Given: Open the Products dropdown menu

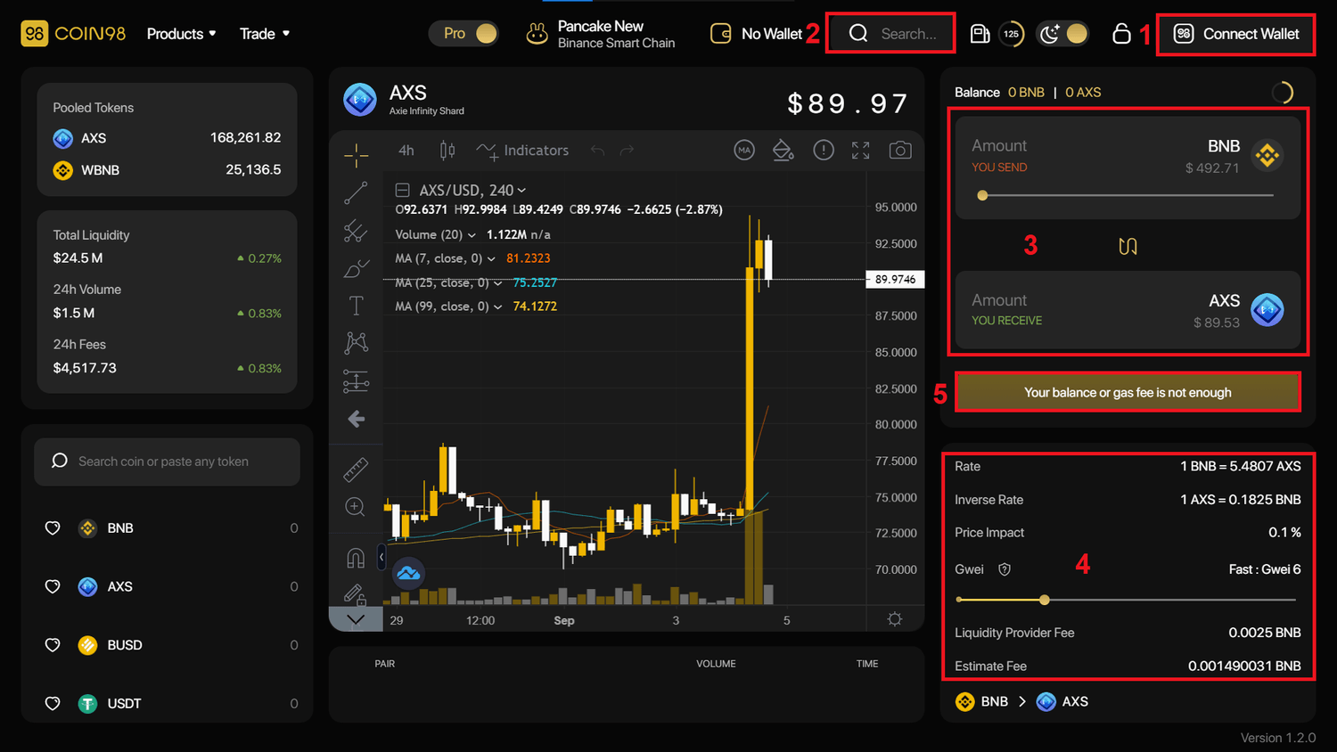Looking at the screenshot, I should tap(182, 34).
